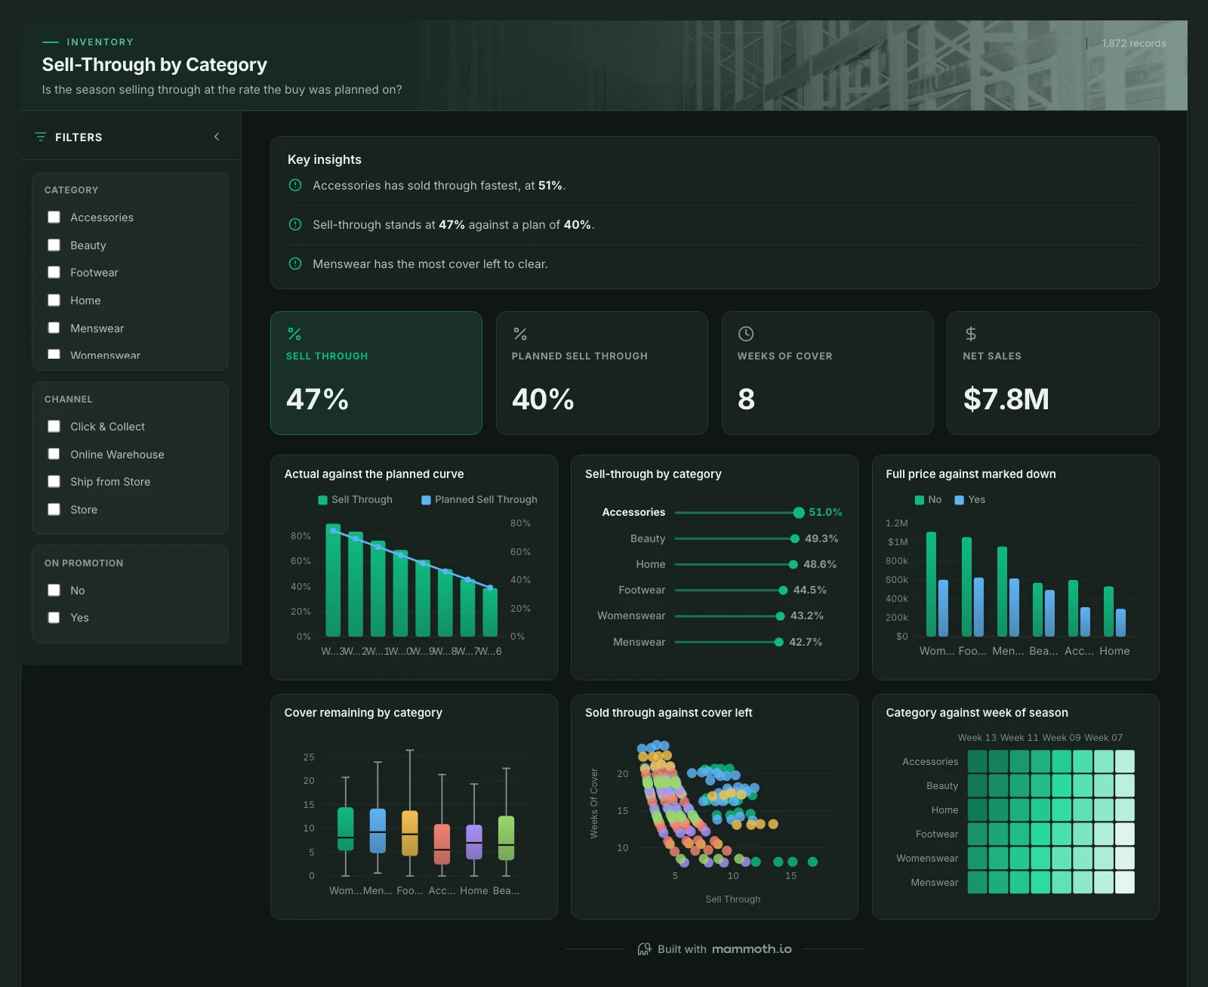1208x987 pixels.
Task: Select the Weeks of Cover card
Action: pyautogui.click(x=827, y=373)
